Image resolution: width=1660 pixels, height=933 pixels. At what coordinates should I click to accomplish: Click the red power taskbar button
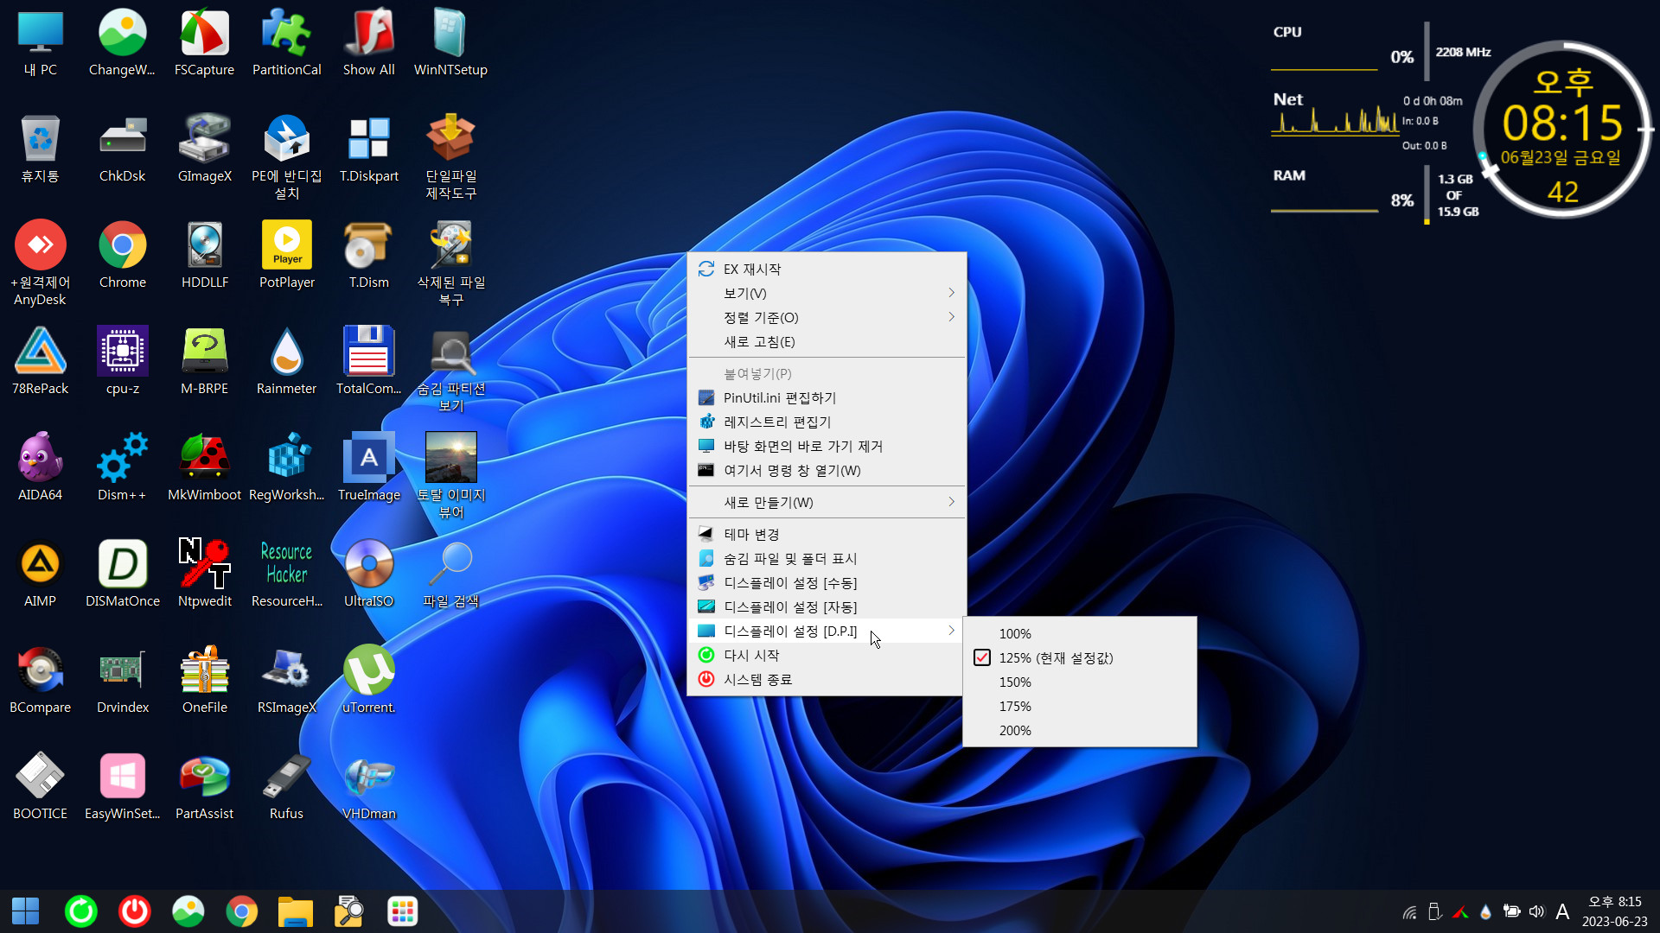coord(135,911)
